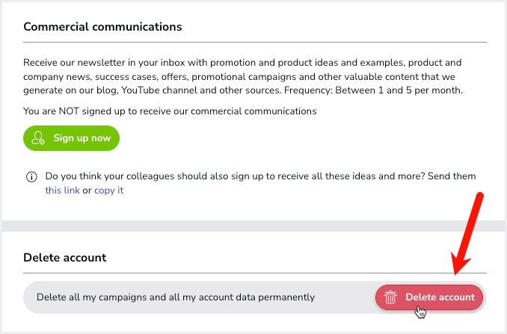Click the divider under Delete account heading
Viewport: 507px width, 334px height.
tap(255, 273)
